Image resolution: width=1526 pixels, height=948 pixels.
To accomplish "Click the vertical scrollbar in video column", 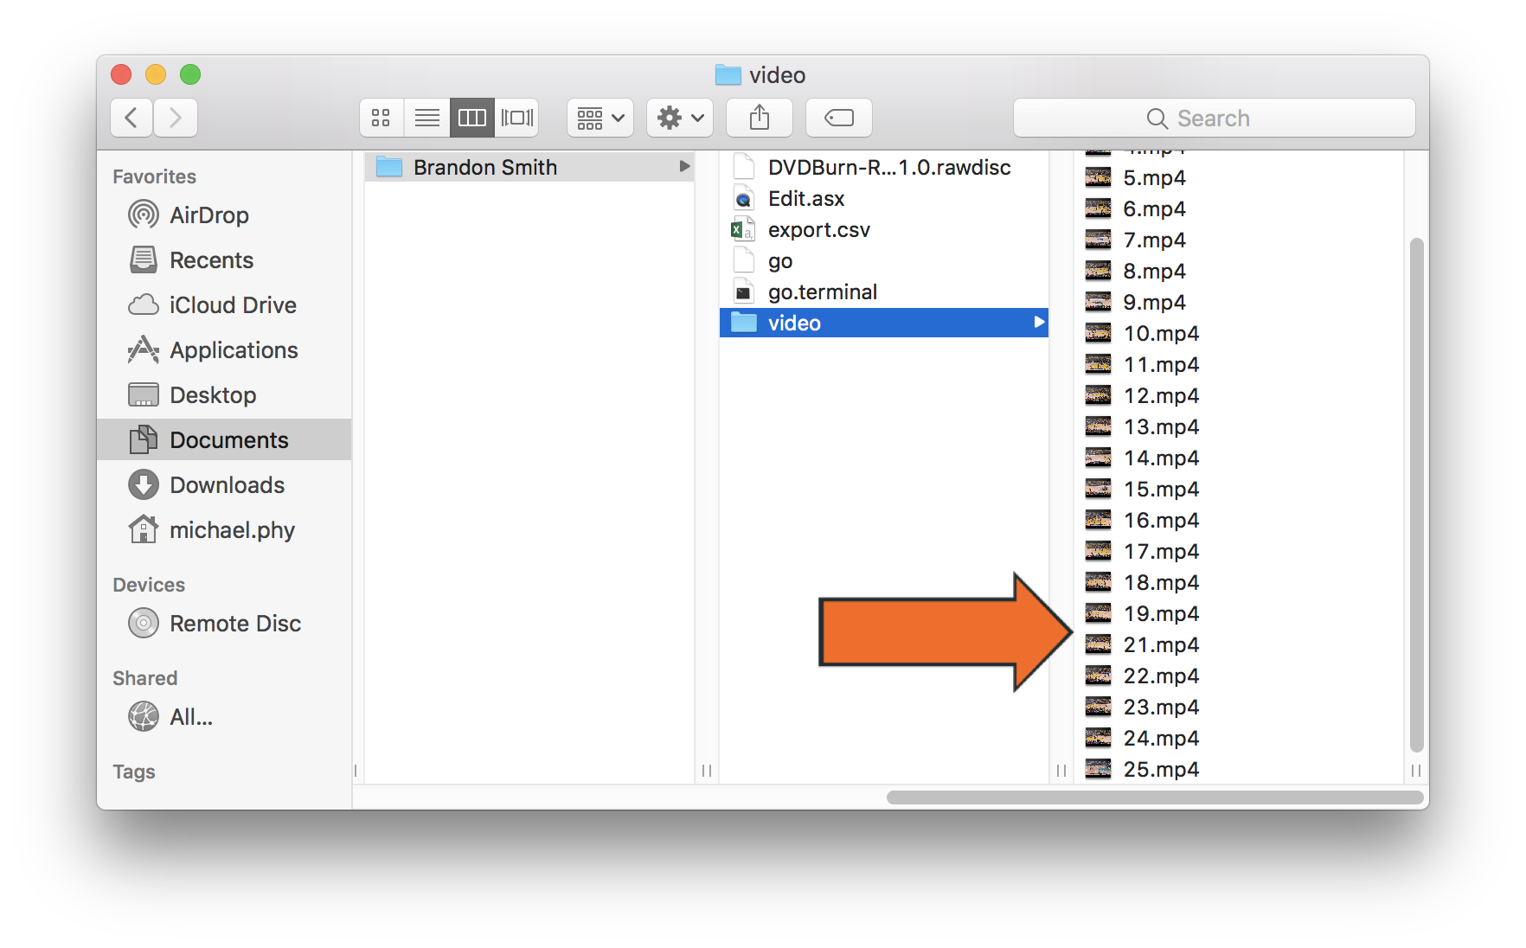I will (1415, 493).
